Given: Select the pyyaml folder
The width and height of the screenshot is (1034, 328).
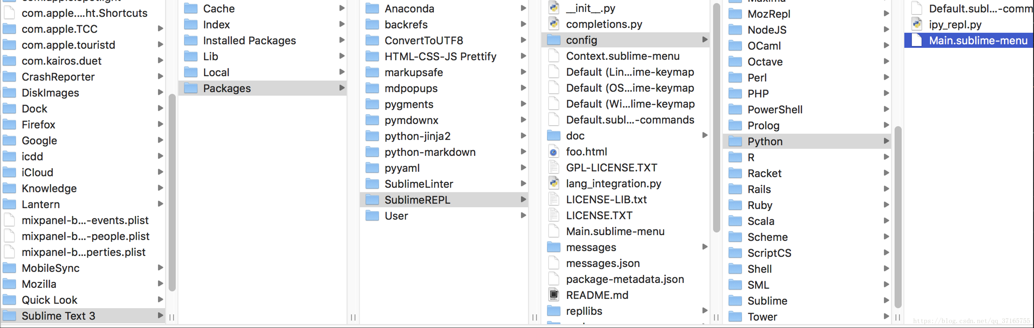Looking at the screenshot, I should click(x=444, y=168).
